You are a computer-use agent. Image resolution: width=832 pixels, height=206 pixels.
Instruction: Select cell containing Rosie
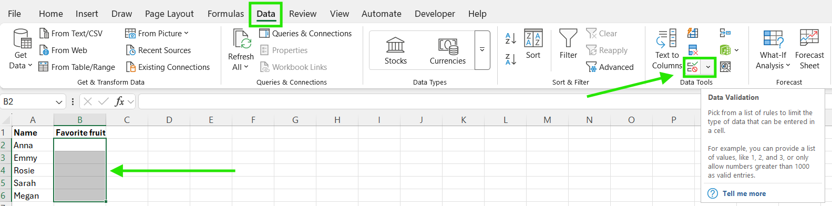click(x=33, y=170)
